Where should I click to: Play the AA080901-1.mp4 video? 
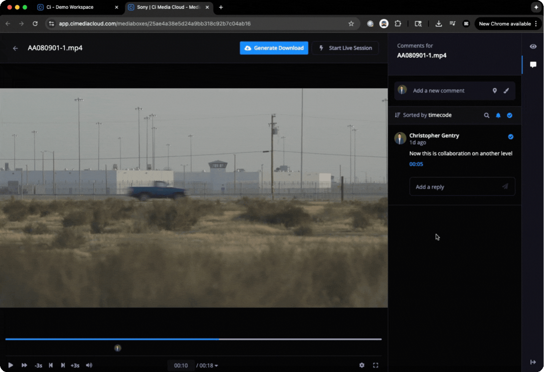click(11, 365)
